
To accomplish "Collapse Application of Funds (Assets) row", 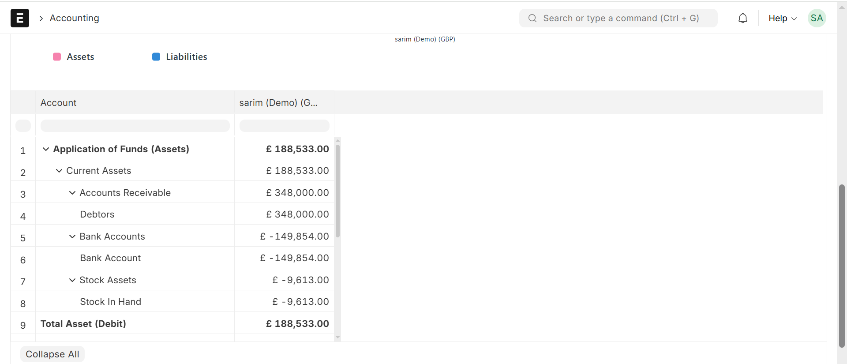I will [x=46, y=149].
